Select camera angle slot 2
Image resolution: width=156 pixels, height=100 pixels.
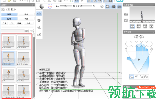click(139, 26)
